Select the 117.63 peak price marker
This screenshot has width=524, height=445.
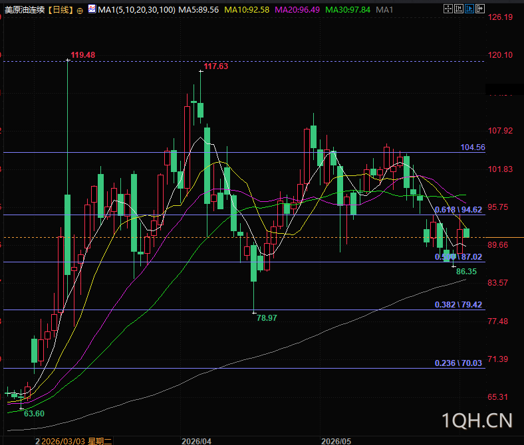click(216, 66)
